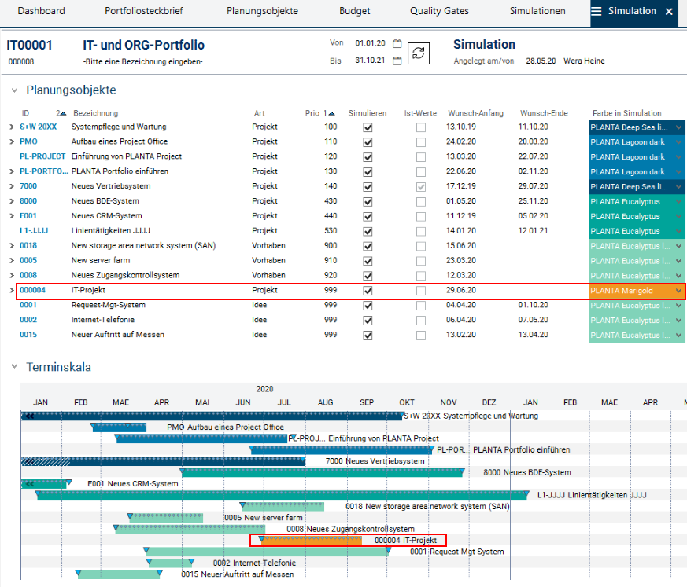This screenshot has width=687, height=587.
Task: Collapse the Planungsobjekte section
Action: pos(14,90)
